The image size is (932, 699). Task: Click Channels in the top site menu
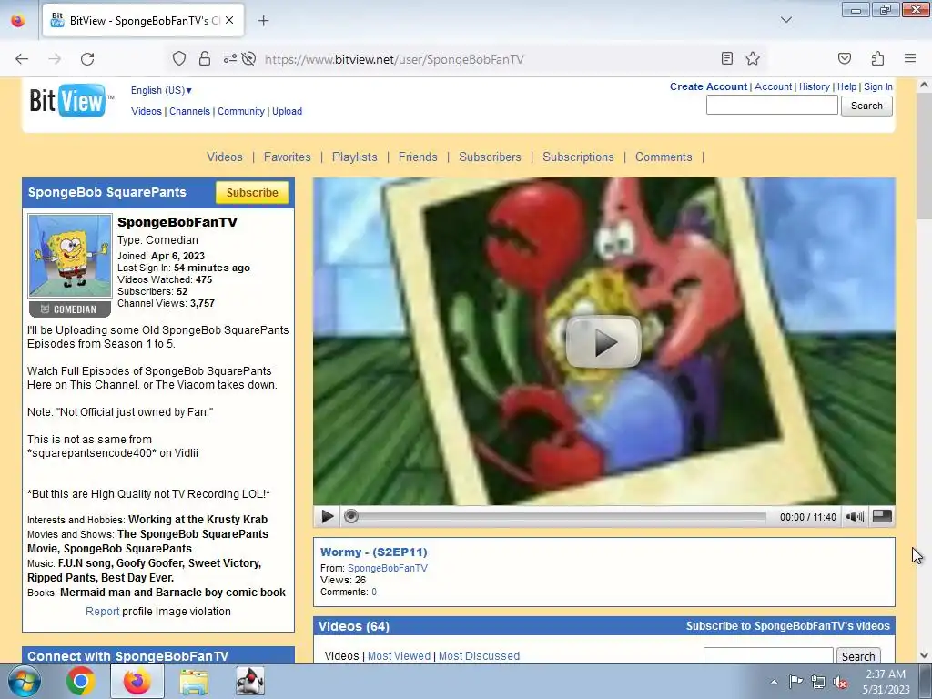click(189, 111)
